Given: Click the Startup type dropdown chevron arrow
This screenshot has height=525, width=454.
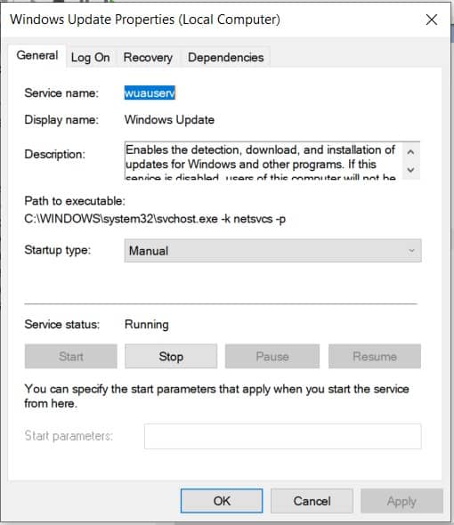Looking at the screenshot, I should coord(411,251).
